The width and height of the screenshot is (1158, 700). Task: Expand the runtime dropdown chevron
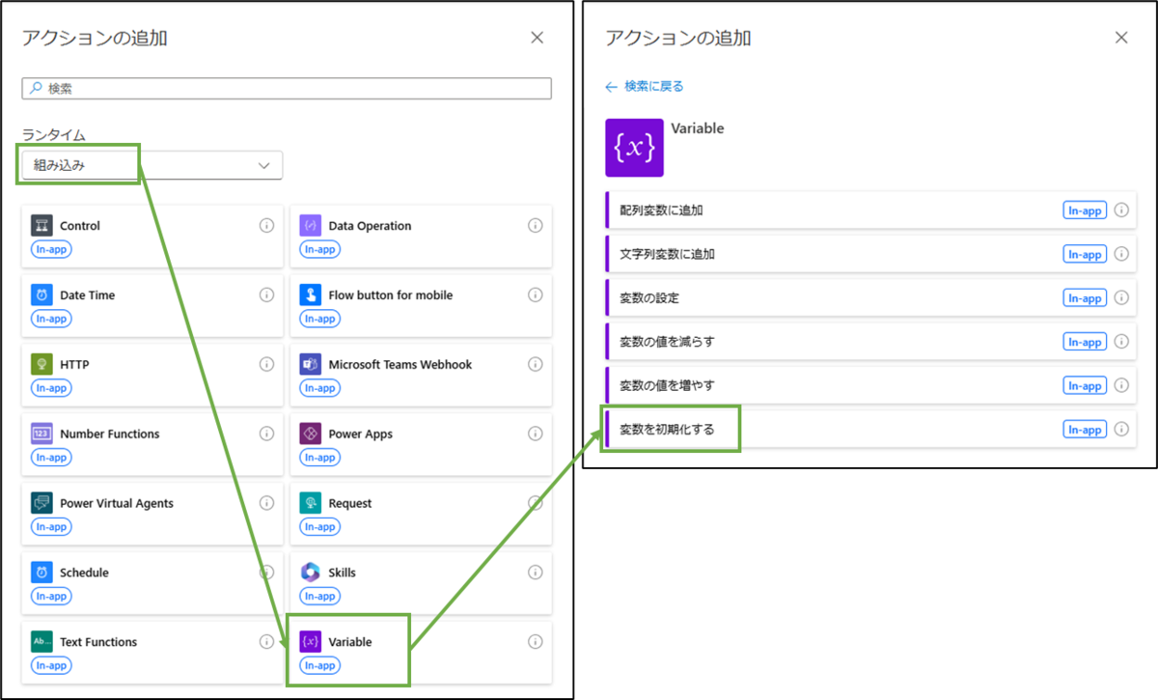click(x=264, y=166)
